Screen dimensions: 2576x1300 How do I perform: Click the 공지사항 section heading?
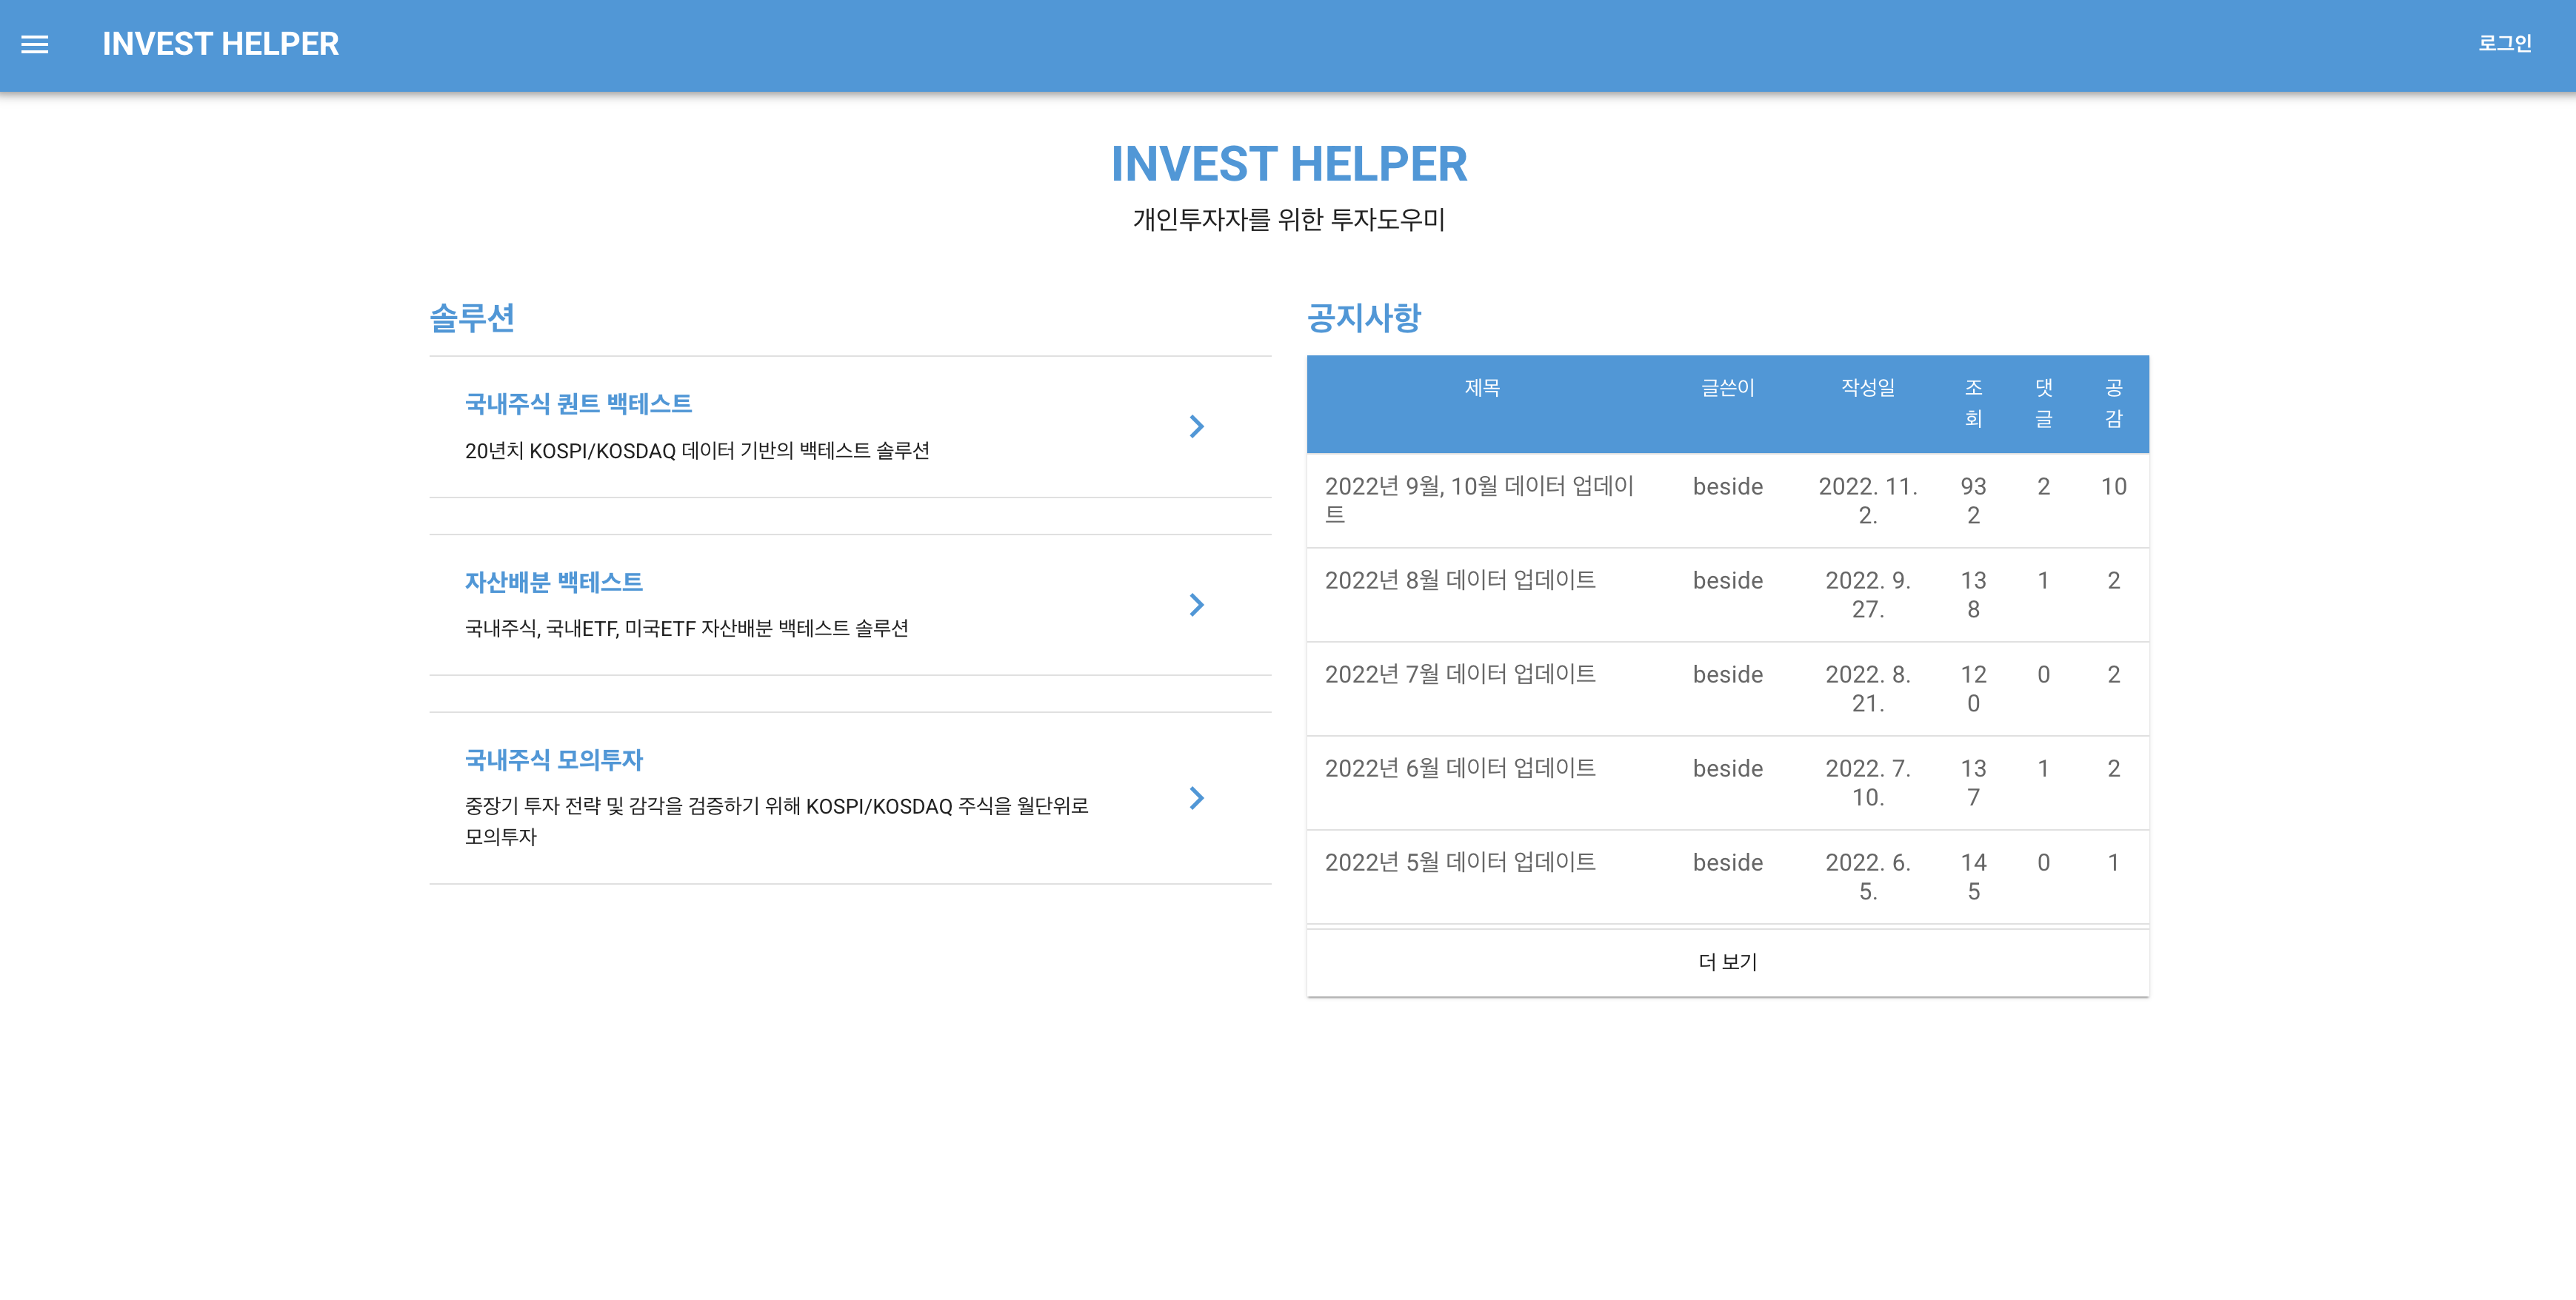(x=1363, y=318)
